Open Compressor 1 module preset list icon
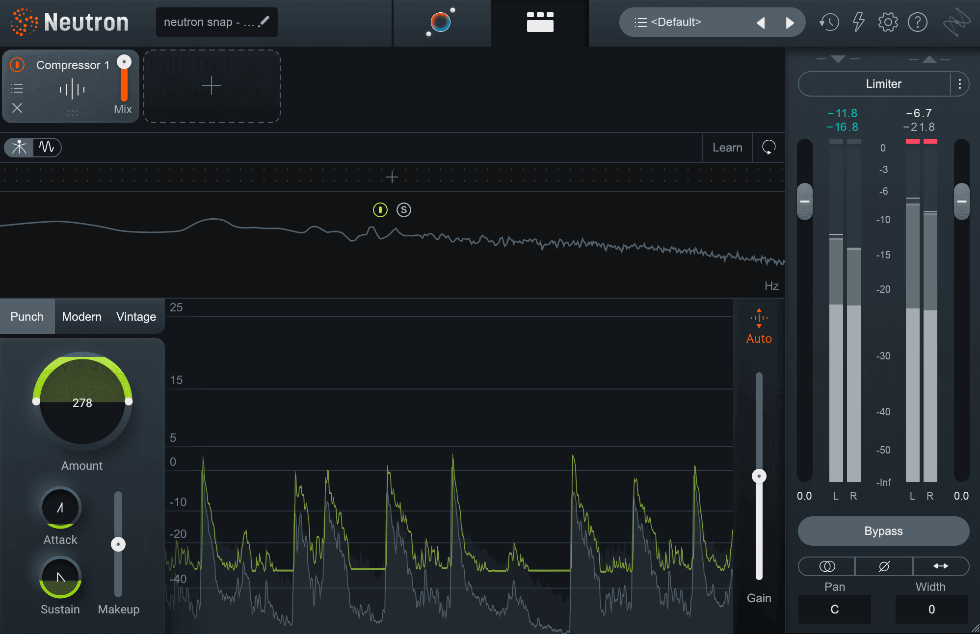 coord(17,88)
